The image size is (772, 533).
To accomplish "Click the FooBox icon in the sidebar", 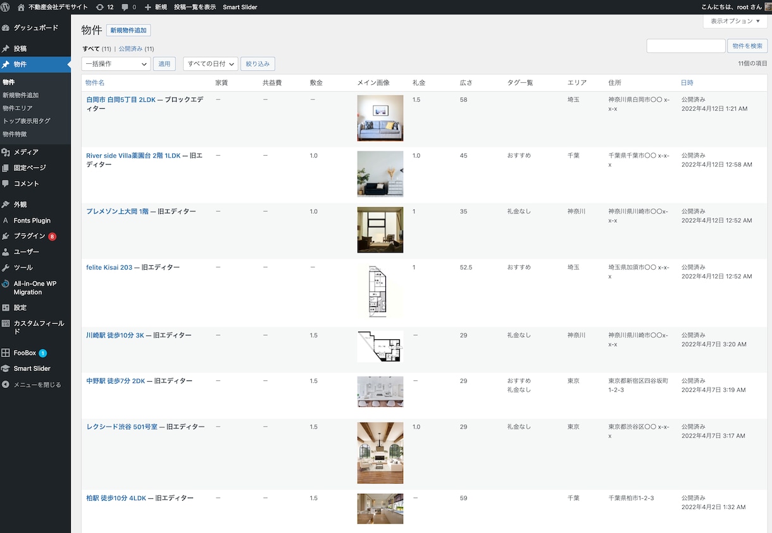I will coord(6,353).
